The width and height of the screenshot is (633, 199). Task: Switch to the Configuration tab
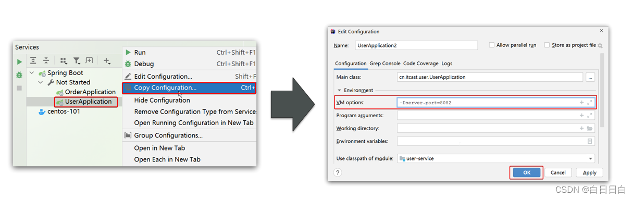[x=351, y=64]
